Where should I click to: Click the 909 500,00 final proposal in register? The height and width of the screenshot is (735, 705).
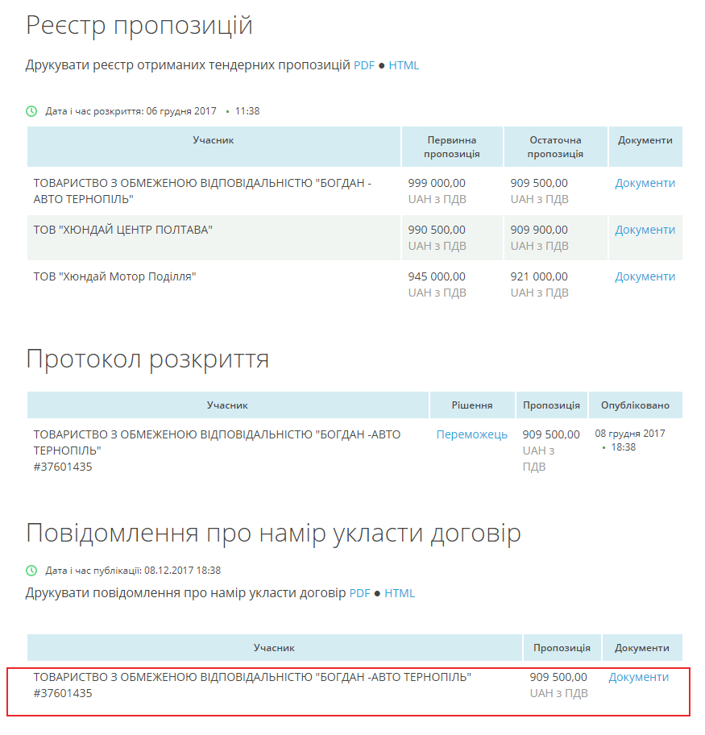[x=539, y=183]
